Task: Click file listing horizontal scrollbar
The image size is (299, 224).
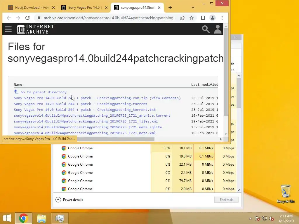Action: click(116, 139)
